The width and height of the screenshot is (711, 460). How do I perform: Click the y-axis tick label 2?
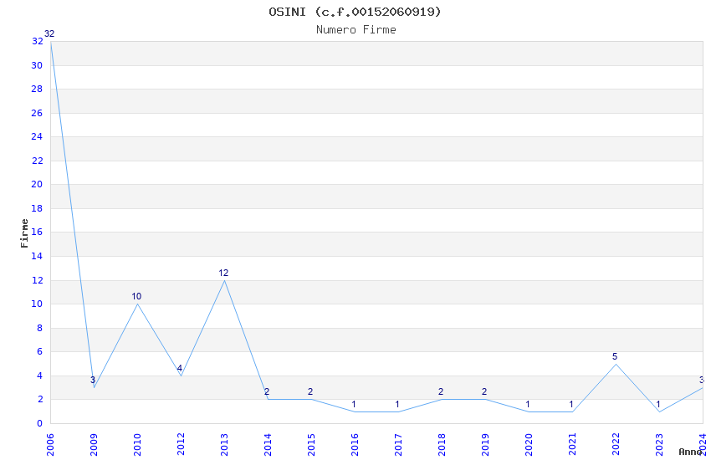click(40, 399)
